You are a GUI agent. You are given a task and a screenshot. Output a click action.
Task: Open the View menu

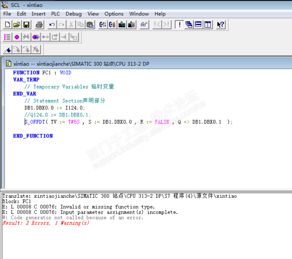click(x=93, y=14)
